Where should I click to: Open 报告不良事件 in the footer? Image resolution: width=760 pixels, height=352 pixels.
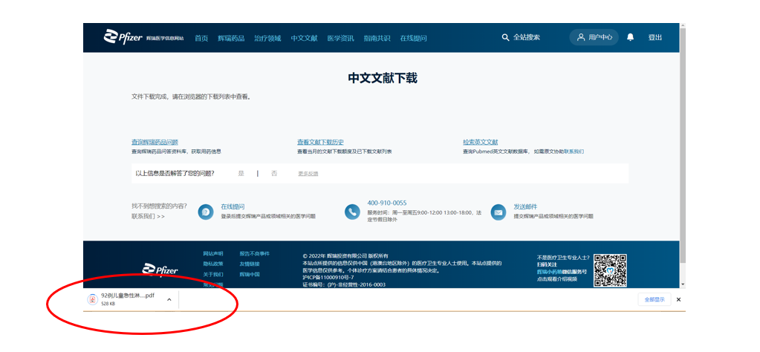(x=255, y=254)
